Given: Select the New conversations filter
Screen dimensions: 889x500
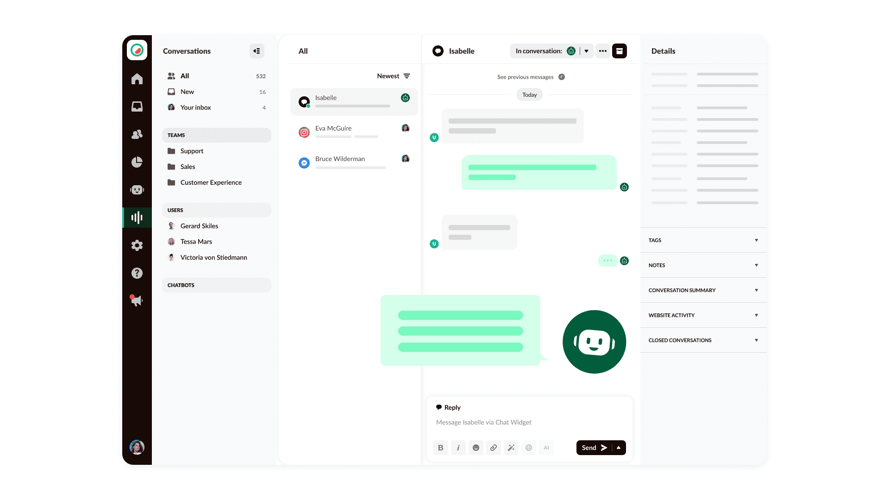Looking at the screenshot, I should [x=216, y=92].
